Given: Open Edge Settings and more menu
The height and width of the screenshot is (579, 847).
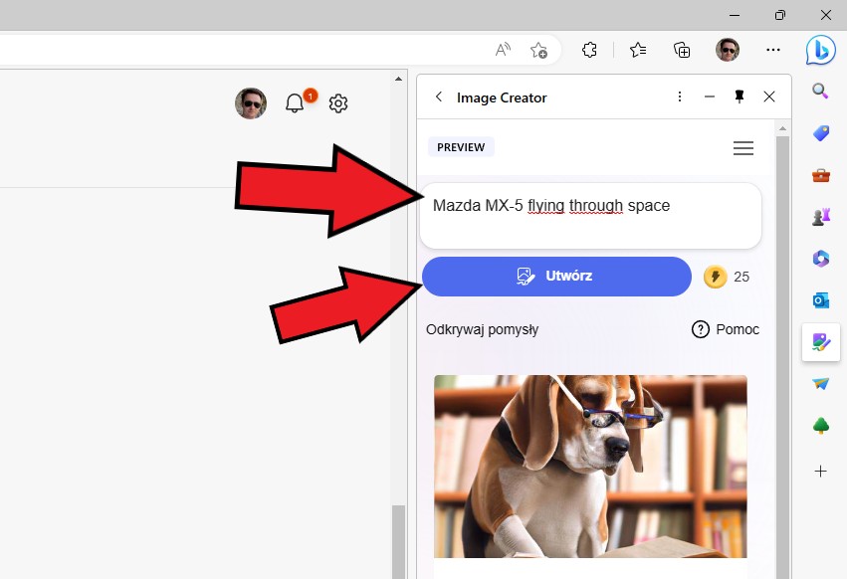Looking at the screenshot, I should point(773,49).
